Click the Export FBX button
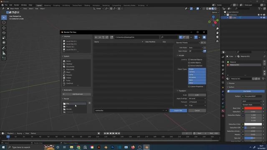 (x=178, y=110)
